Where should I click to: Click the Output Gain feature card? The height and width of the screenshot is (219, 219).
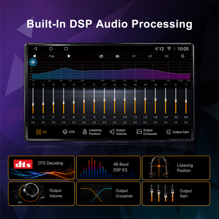click(x=176, y=194)
